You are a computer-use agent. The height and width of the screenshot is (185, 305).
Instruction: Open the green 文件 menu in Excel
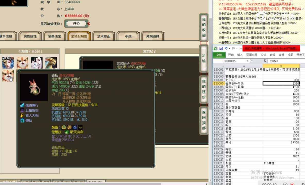[219, 55]
